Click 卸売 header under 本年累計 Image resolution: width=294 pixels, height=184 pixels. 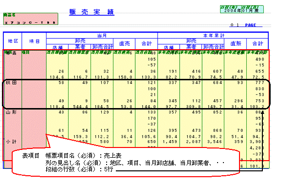191,41
